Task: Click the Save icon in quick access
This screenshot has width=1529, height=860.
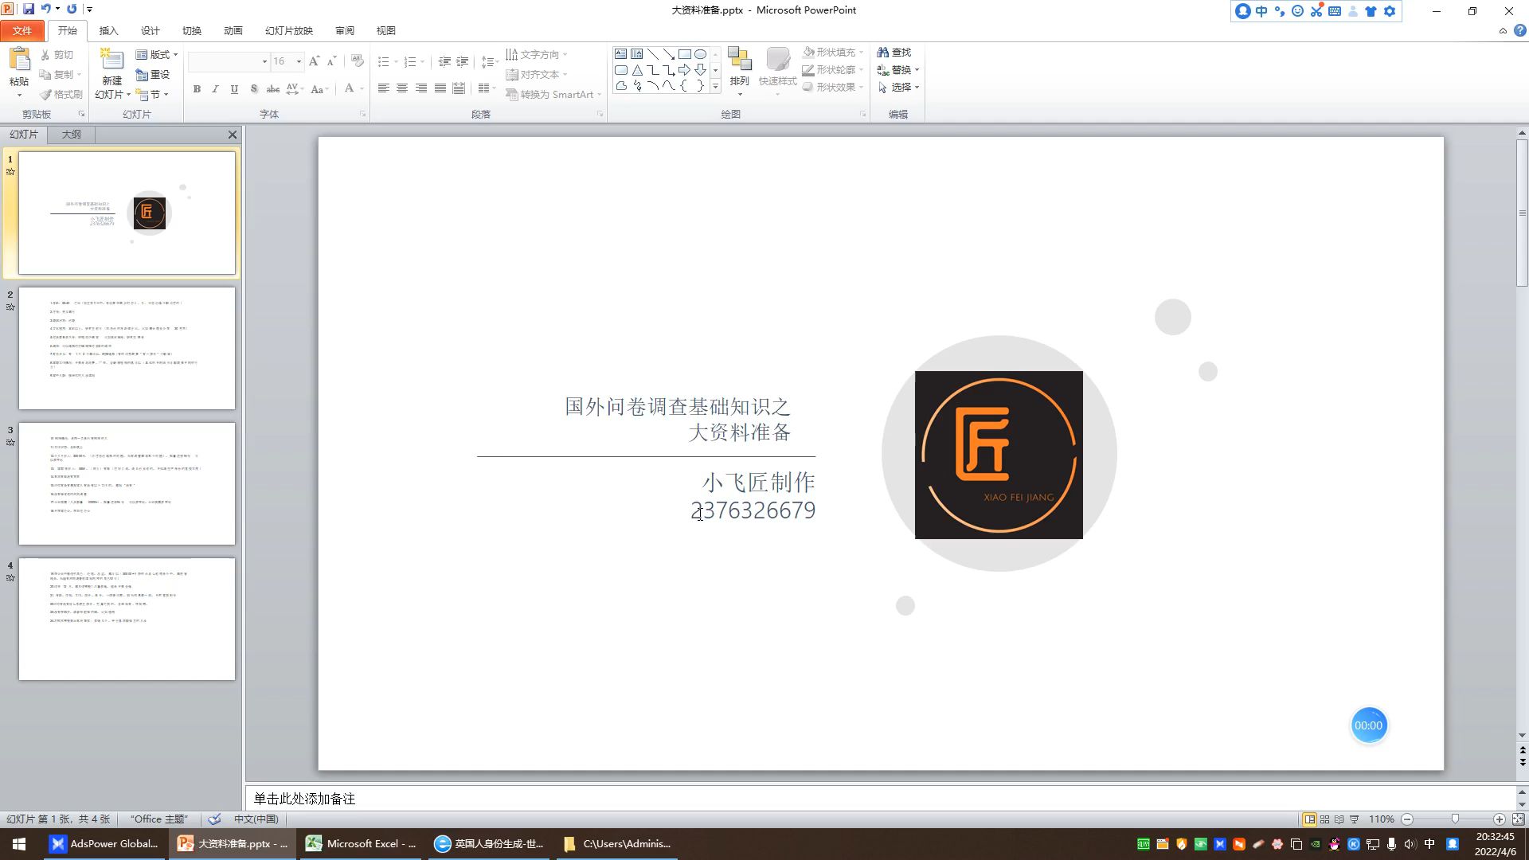Action: tap(29, 10)
